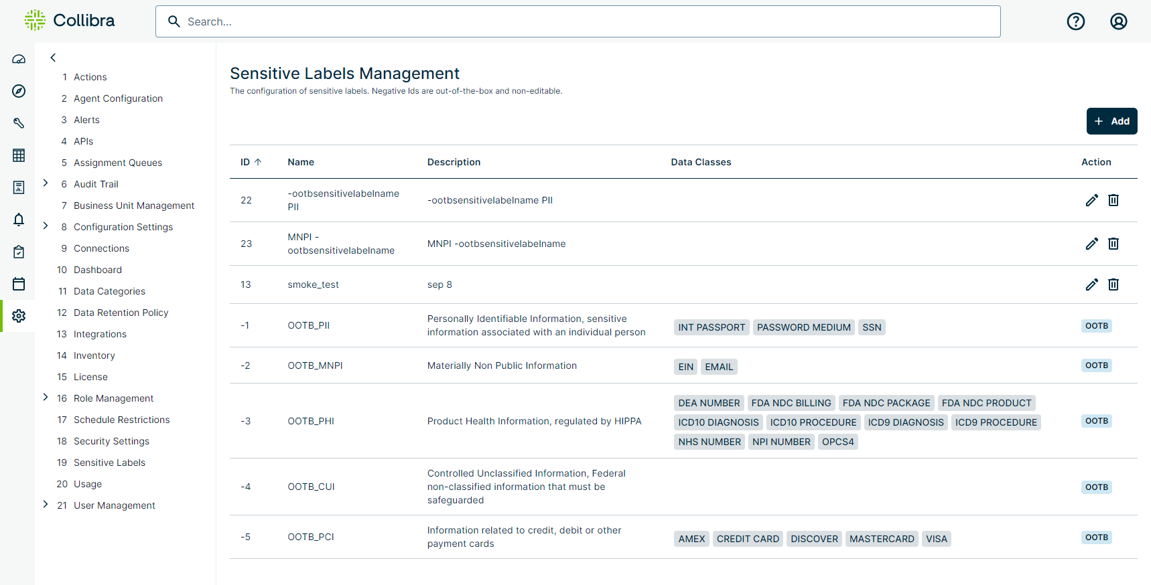Open the calendar icon in left rail

[x=19, y=284]
